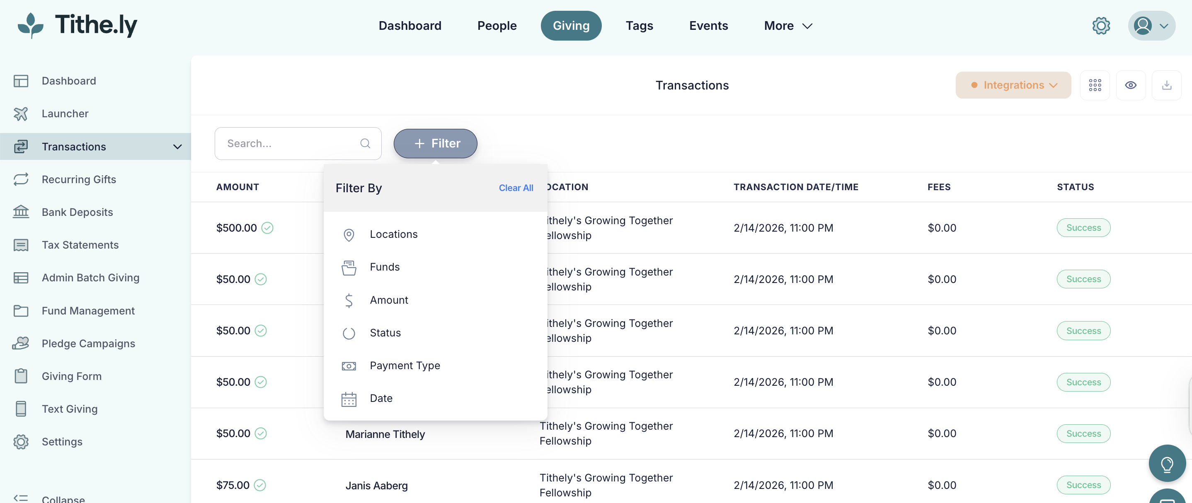Click the $500.00 transaction amount

(236, 228)
